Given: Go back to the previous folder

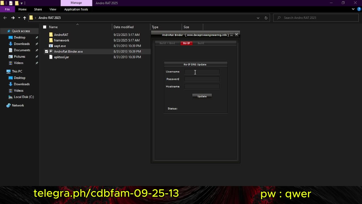Looking at the screenshot, I should tap(5, 18).
